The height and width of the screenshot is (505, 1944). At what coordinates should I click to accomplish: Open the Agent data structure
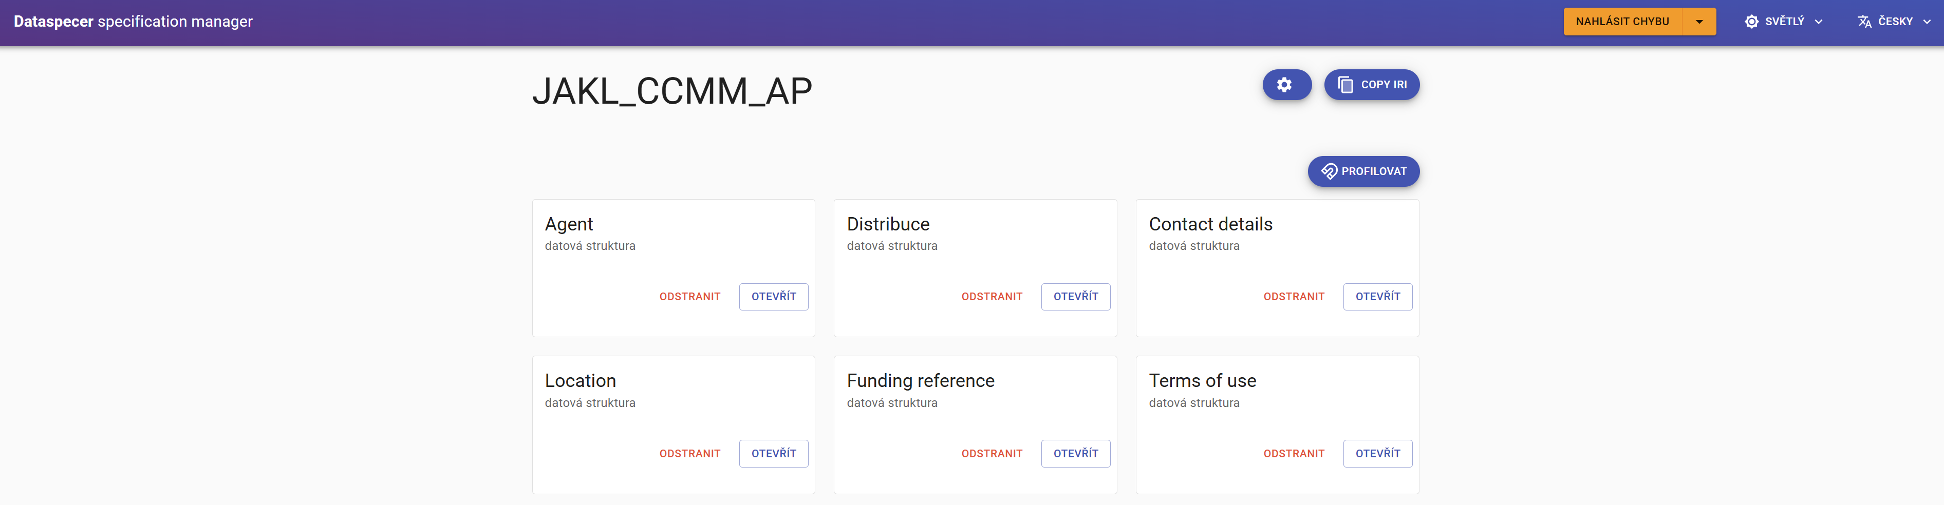(773, 297)
